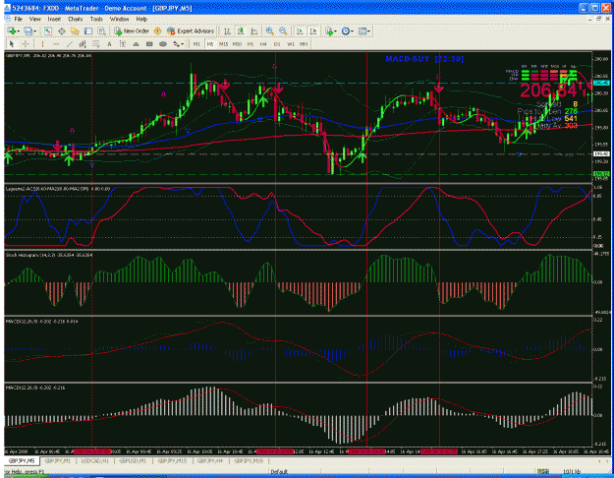614x478 pixels.
Task: Open the Help menu
Action: pyautogui.click(x=141, y=19)
